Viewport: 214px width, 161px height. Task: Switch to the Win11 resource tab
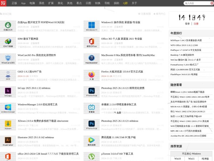click(191, 158)
